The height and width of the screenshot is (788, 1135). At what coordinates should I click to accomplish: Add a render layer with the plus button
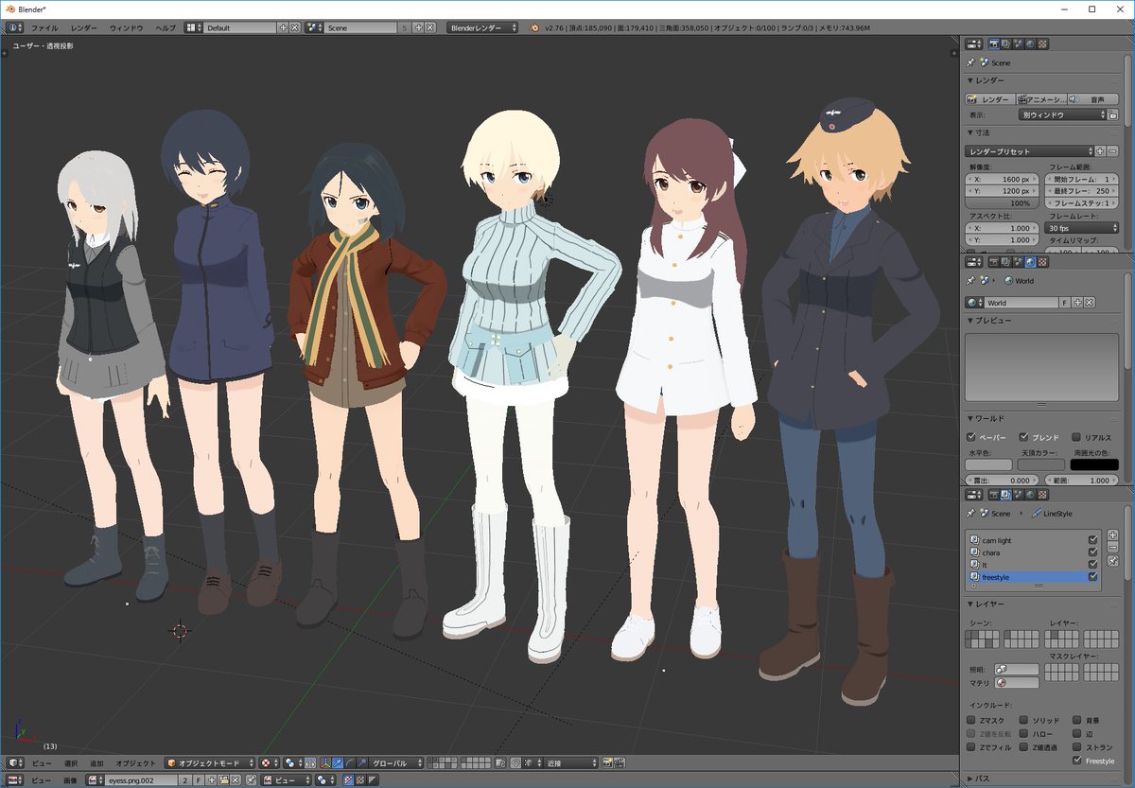[x=1112, y=535]
